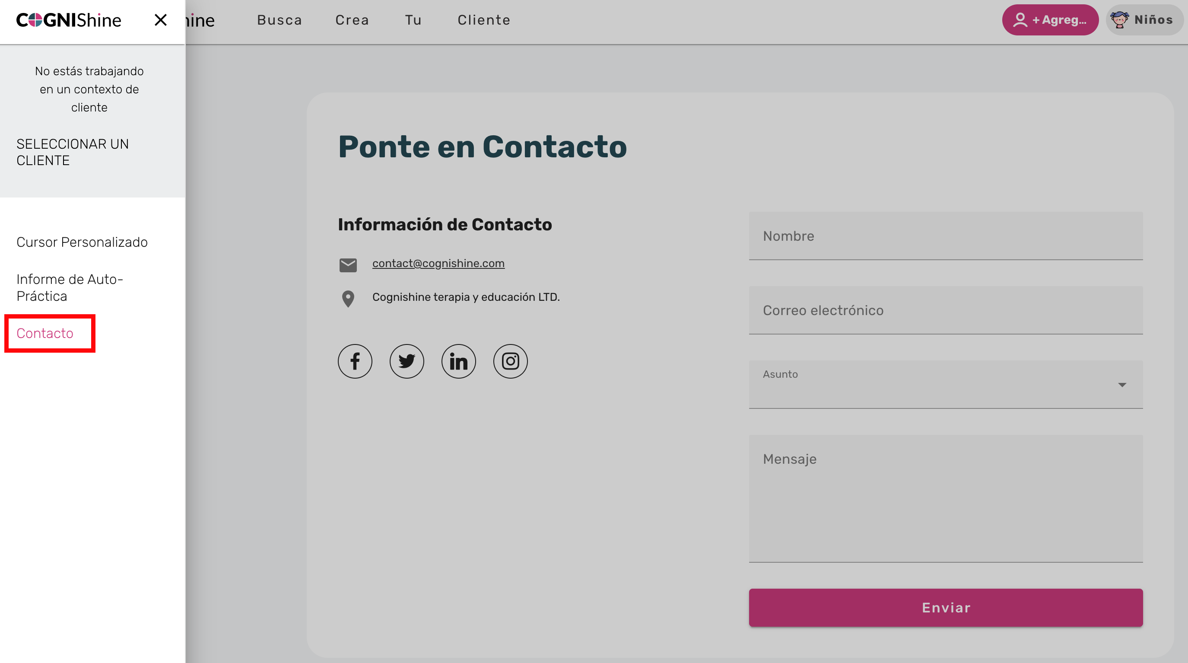Click the contact@cognishine.com email link
The height and width of the screenshot is (663, 1188).
coord(438,263)
